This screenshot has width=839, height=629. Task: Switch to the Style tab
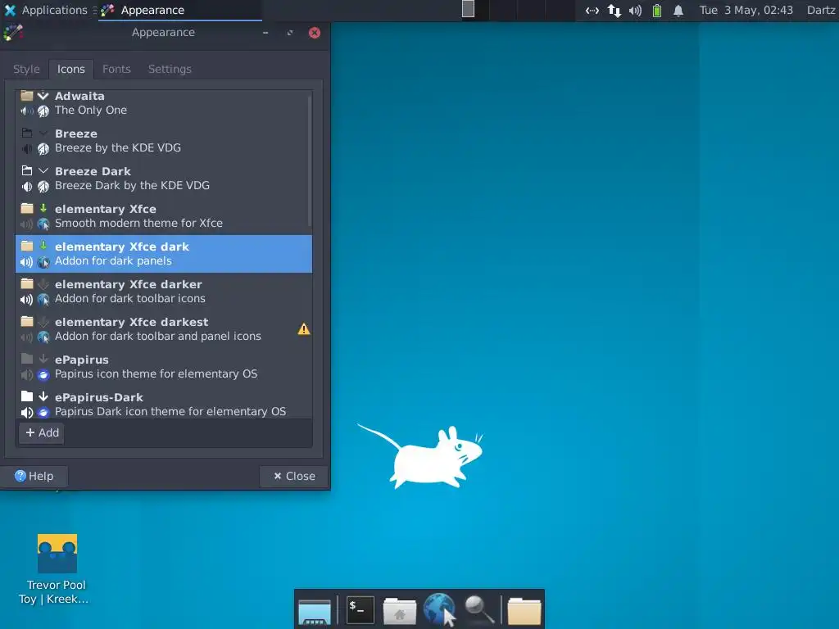[26, 69]
